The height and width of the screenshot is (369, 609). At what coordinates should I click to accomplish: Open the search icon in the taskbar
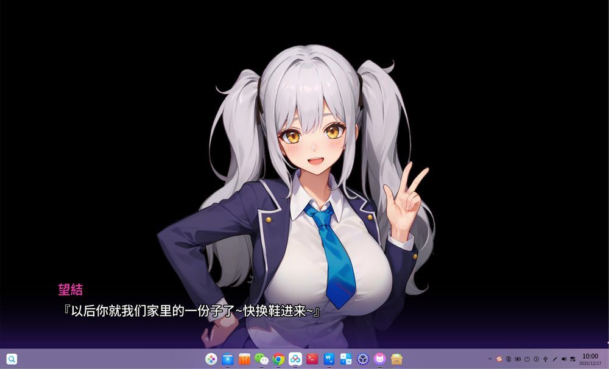coord(12,359)
